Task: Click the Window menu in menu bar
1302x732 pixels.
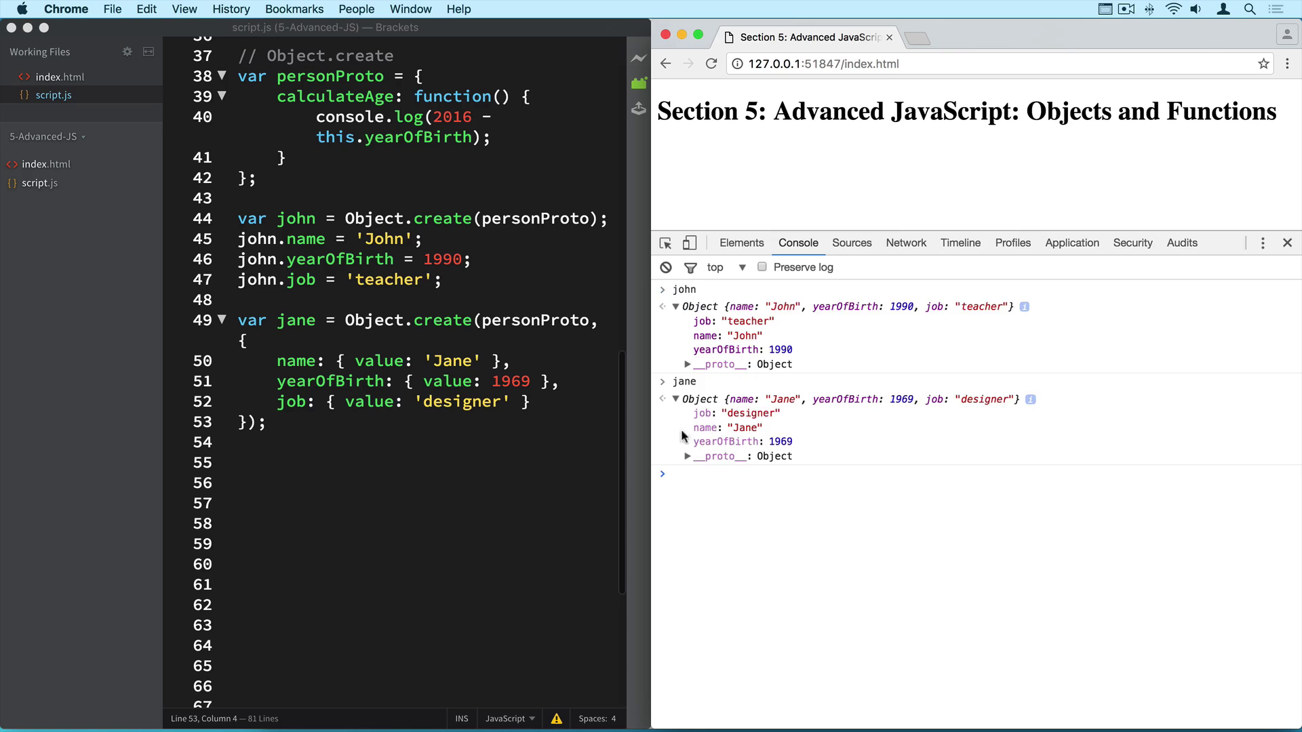Action: point(410,9)
